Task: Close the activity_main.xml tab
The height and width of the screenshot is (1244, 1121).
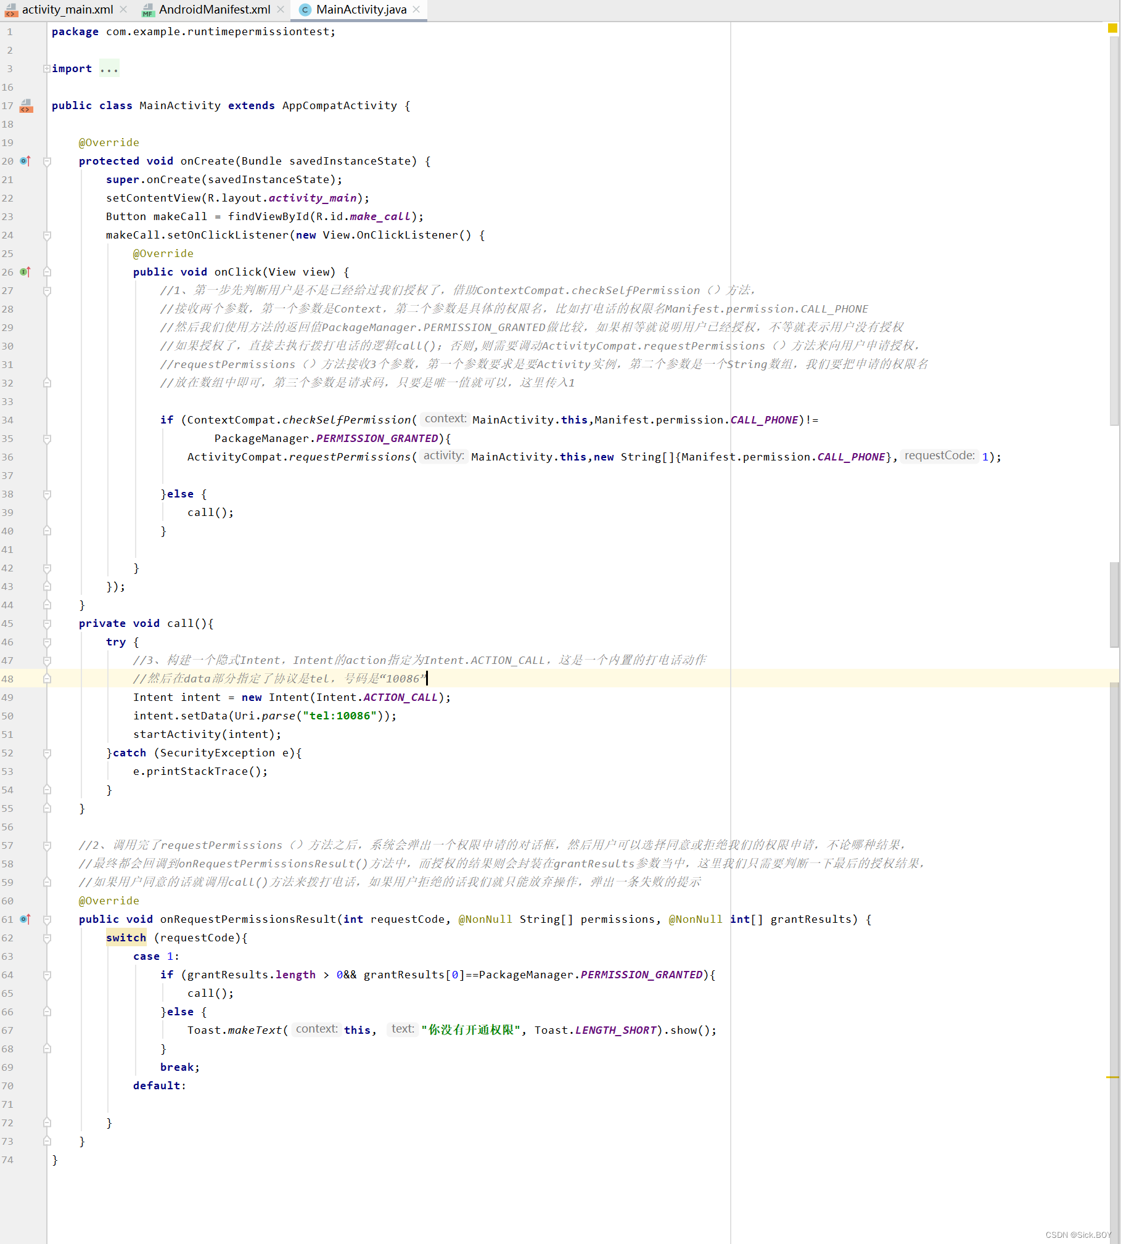Action: click(123, 9)
